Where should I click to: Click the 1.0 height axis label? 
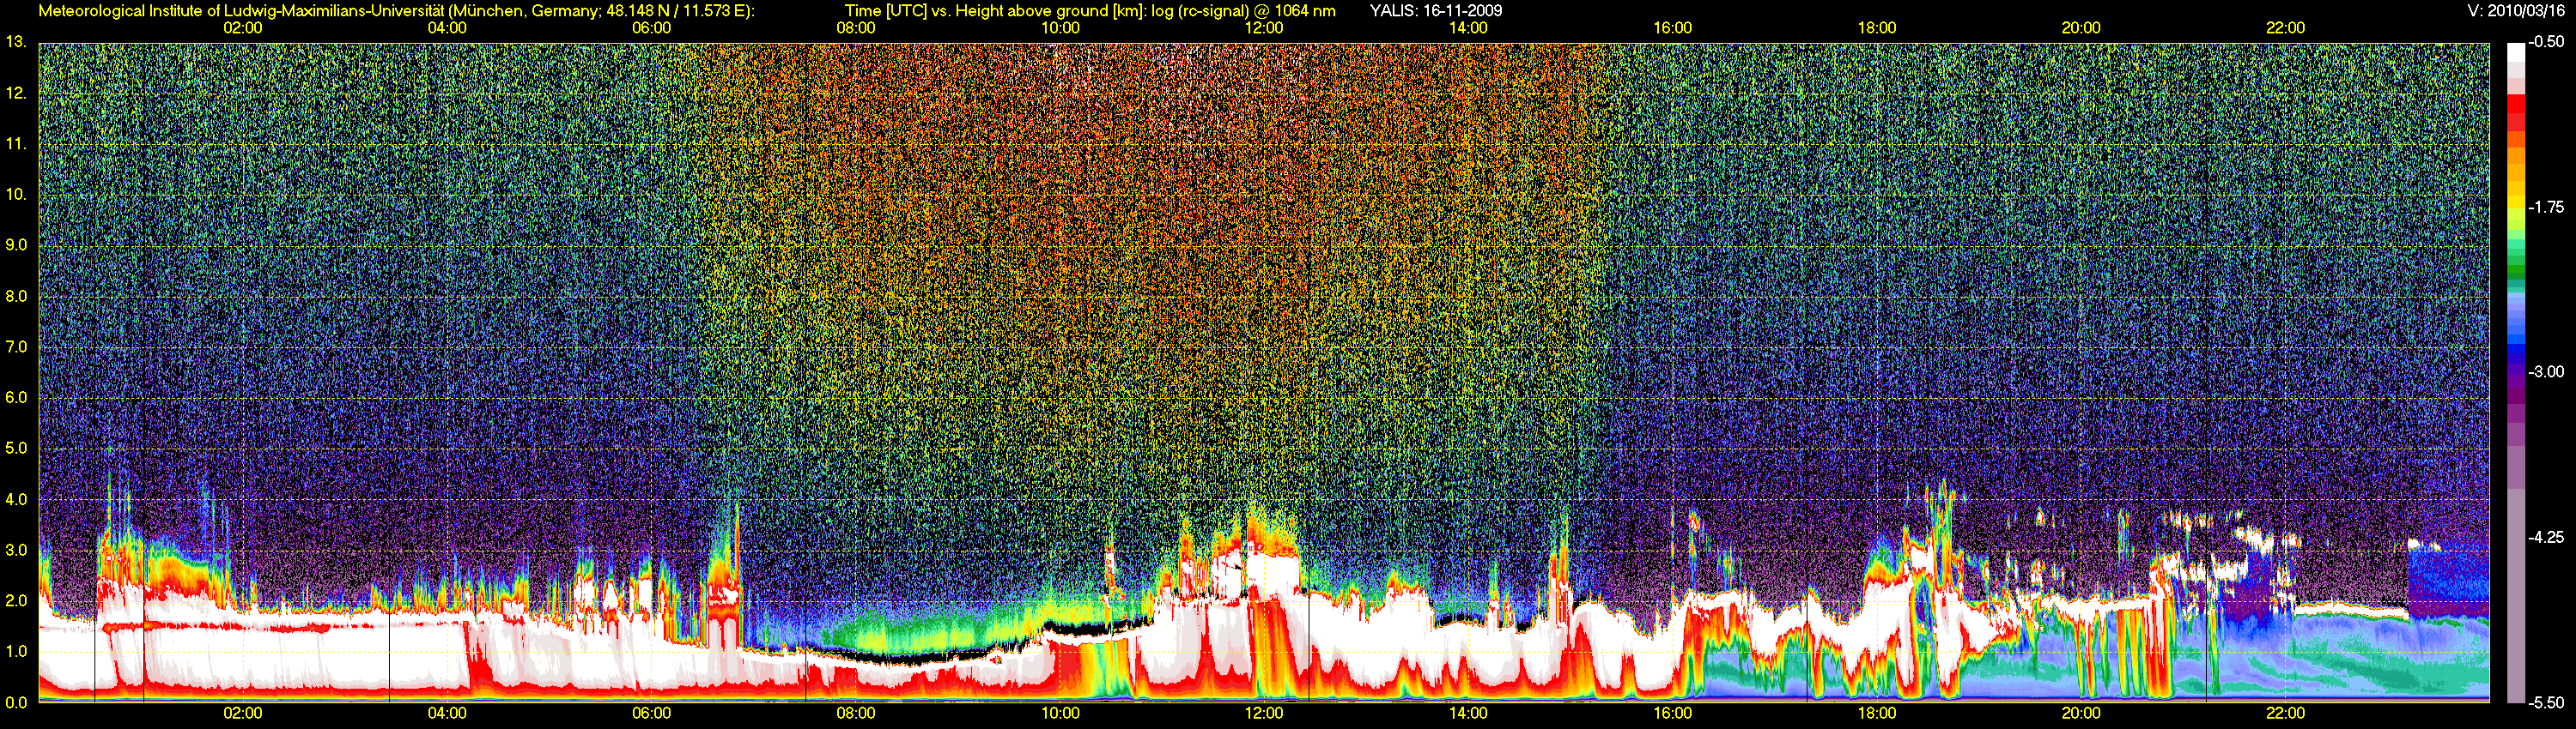tap(16, 651)
